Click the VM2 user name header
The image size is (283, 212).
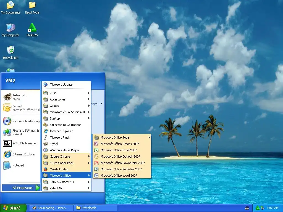pyautogui.click(x=10, y=80)
